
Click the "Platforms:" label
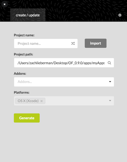22,92
